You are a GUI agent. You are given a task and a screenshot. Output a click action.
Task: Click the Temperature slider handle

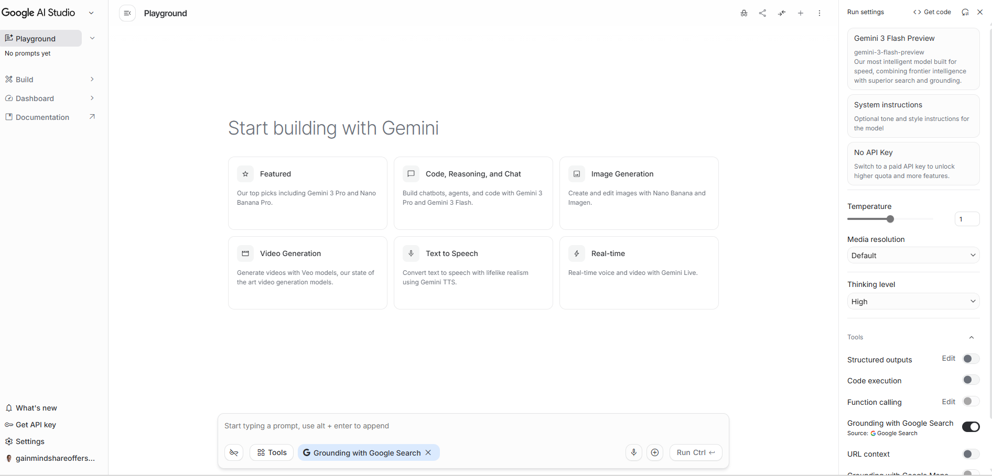point(890,219)
